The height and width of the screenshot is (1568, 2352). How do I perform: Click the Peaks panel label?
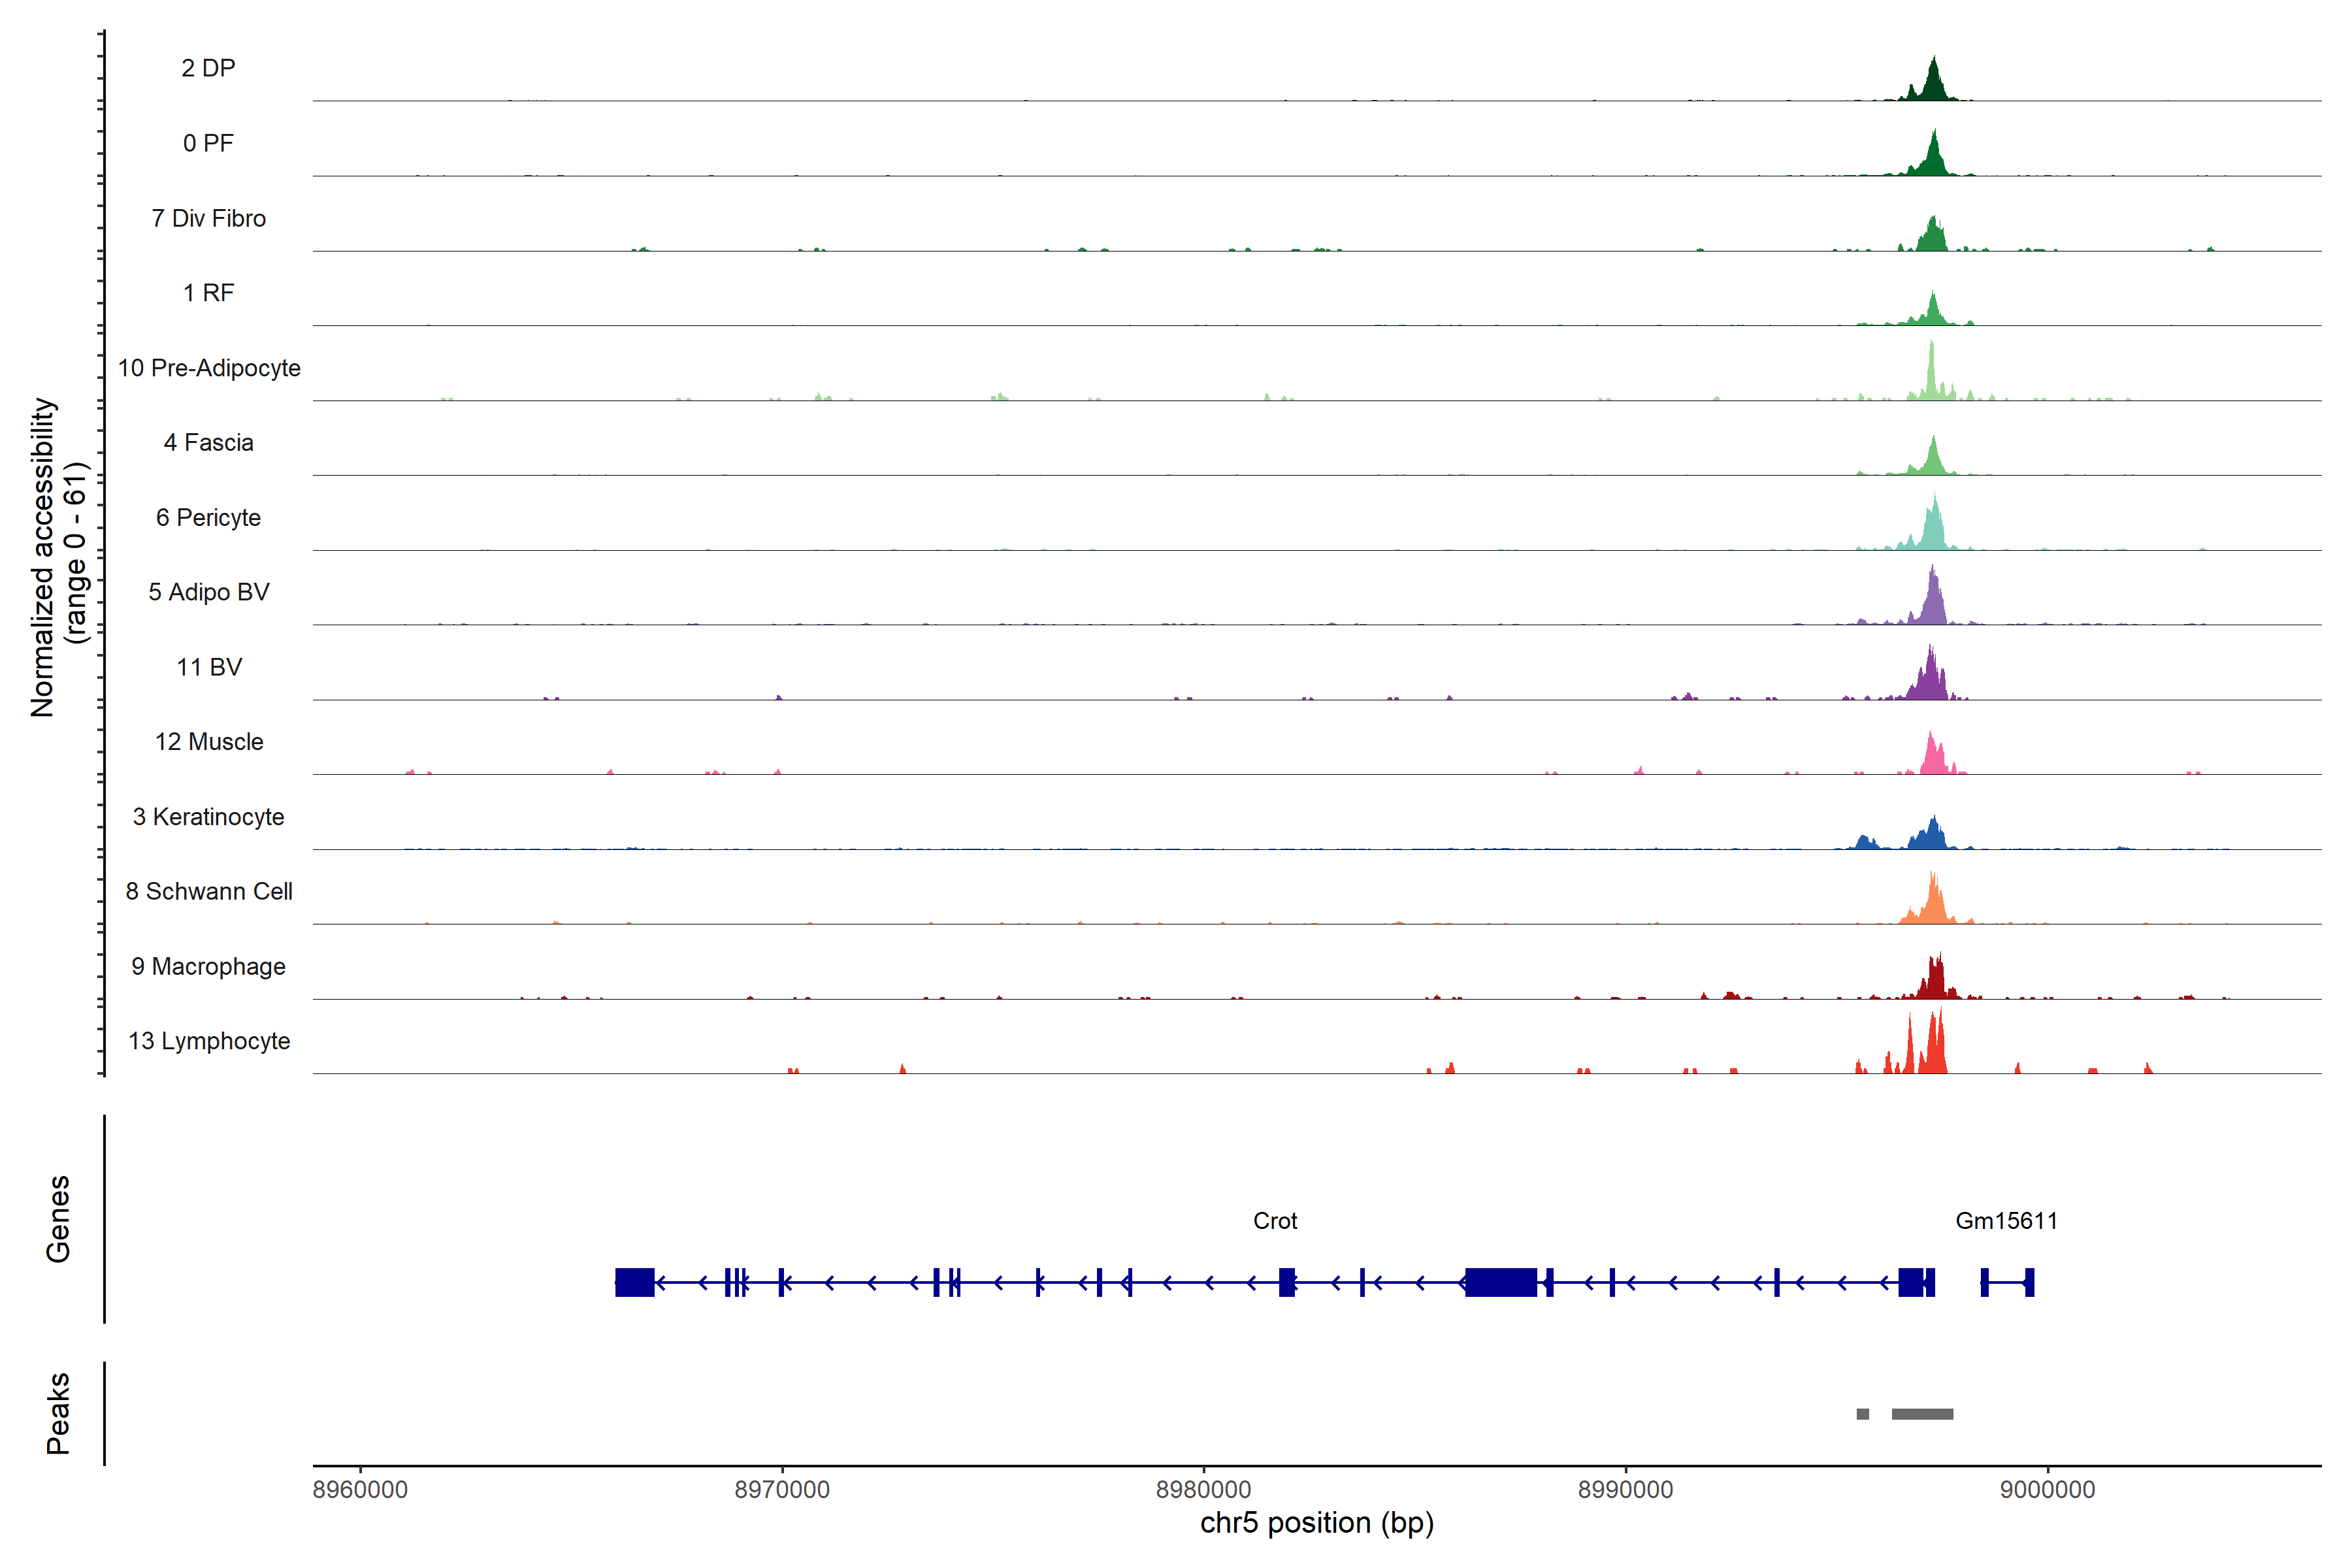pos(58,1413)
